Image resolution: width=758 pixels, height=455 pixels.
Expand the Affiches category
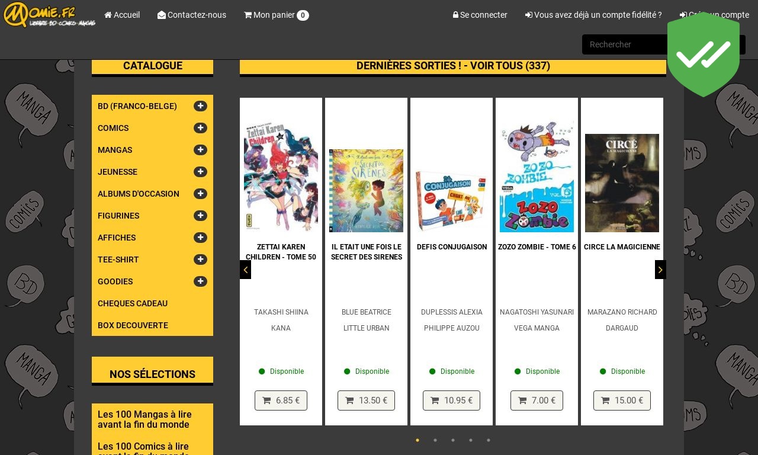pos(200,238)
